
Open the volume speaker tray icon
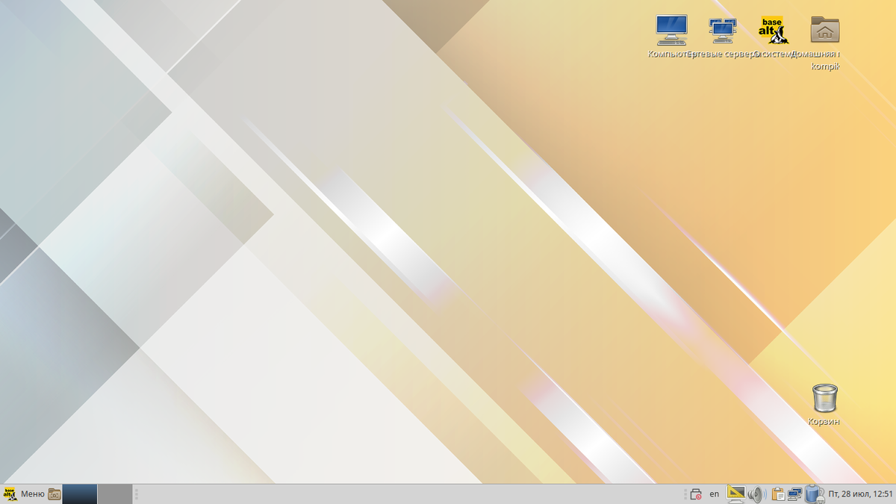click(x=756, y=494)
